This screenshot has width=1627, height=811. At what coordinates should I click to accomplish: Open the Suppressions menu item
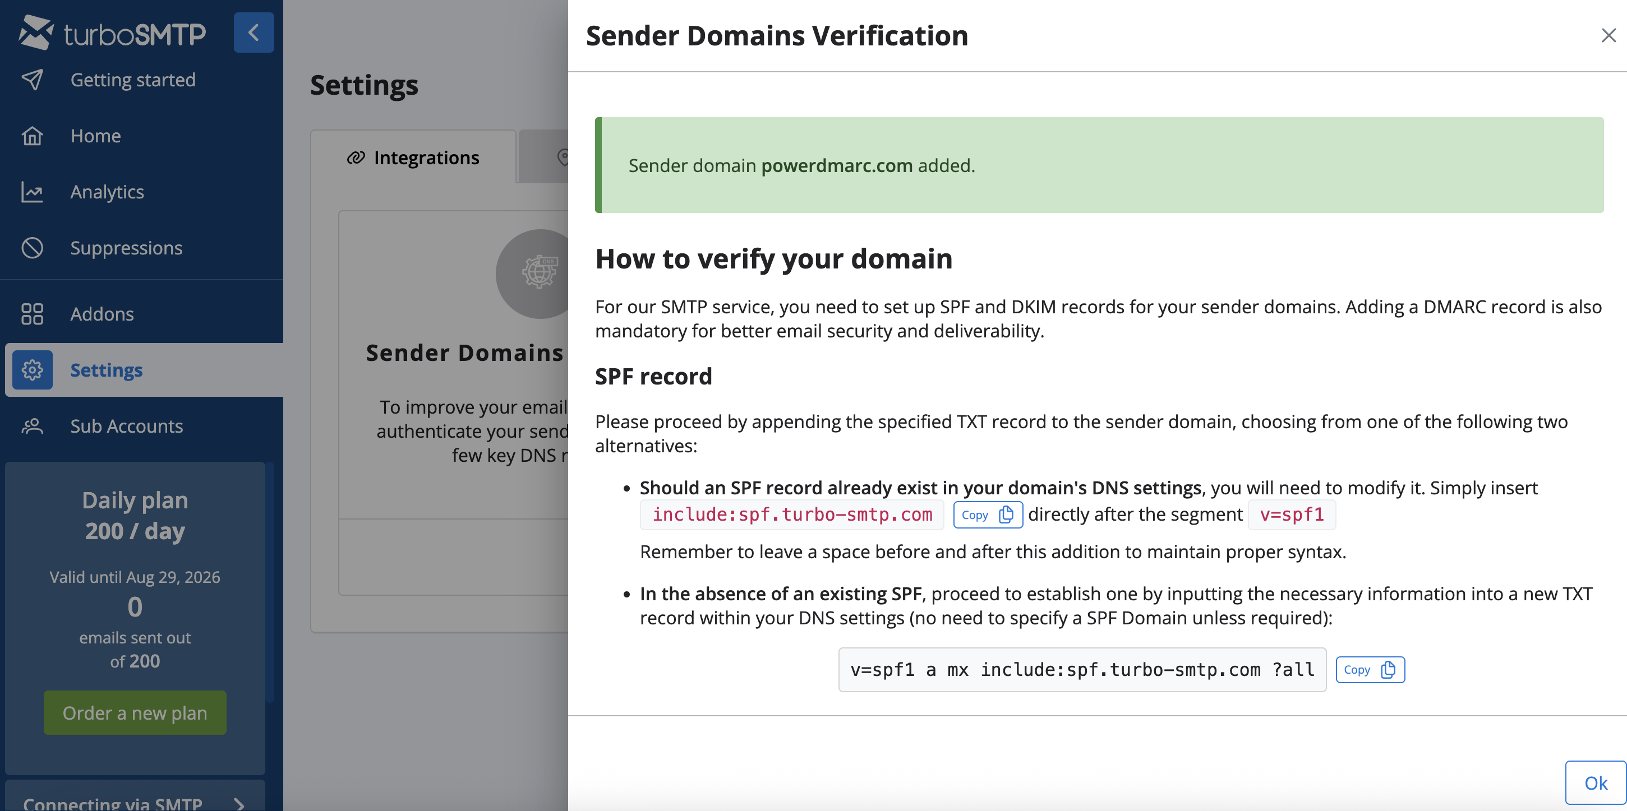126,248
